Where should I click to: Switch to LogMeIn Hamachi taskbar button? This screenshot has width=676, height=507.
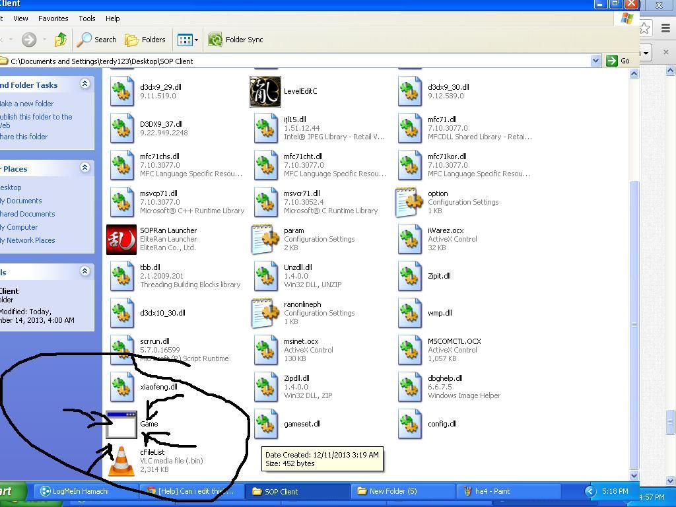point(74,491)
